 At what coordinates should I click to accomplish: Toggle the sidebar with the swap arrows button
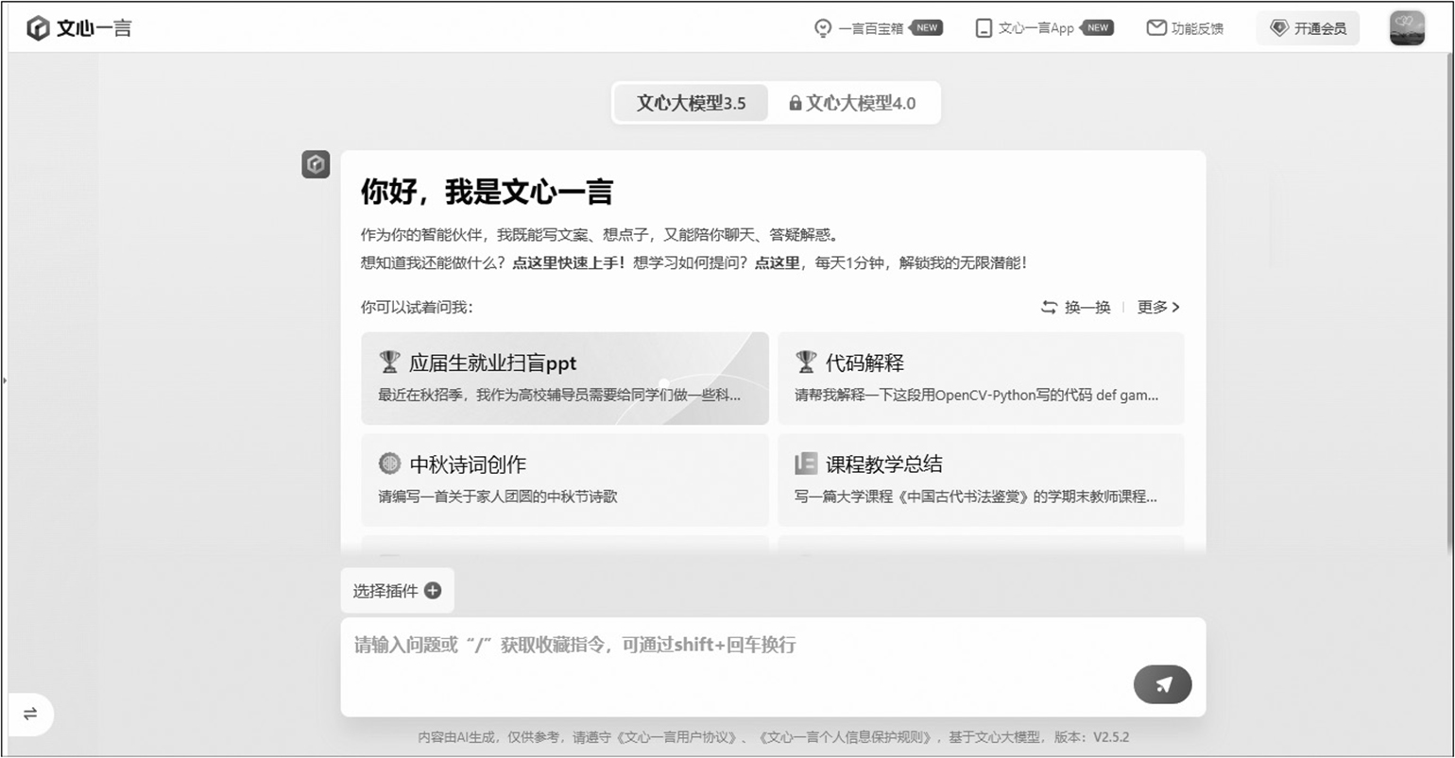click(30, 714)
